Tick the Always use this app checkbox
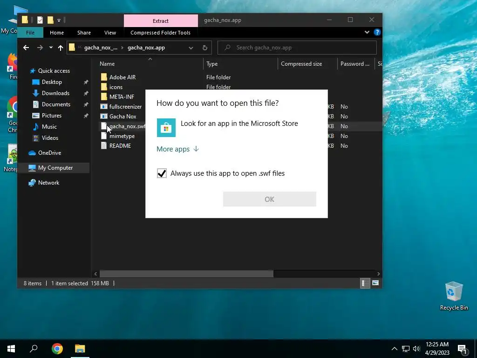Screen dimensions: 477x358 tap(162, 173)
